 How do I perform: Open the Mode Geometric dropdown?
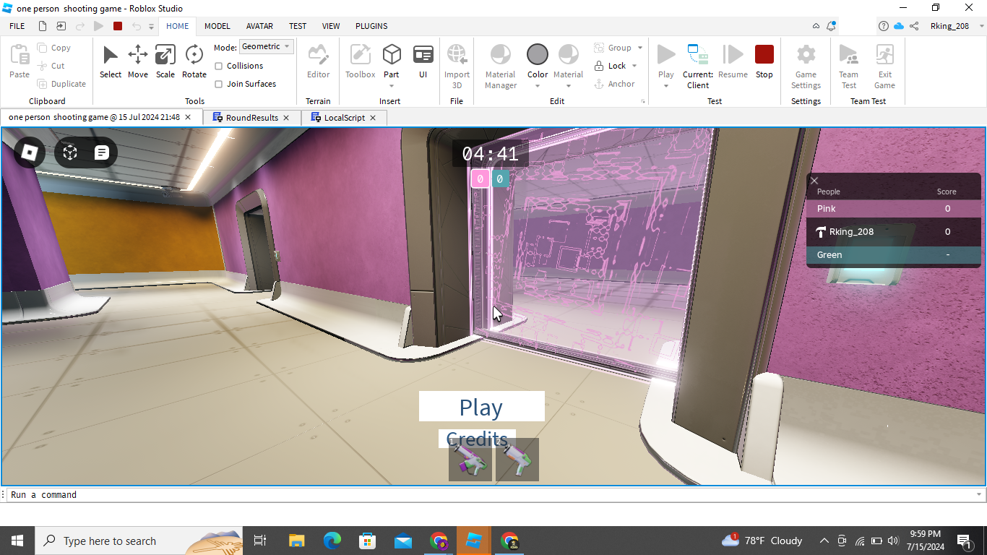click(266, 46)
